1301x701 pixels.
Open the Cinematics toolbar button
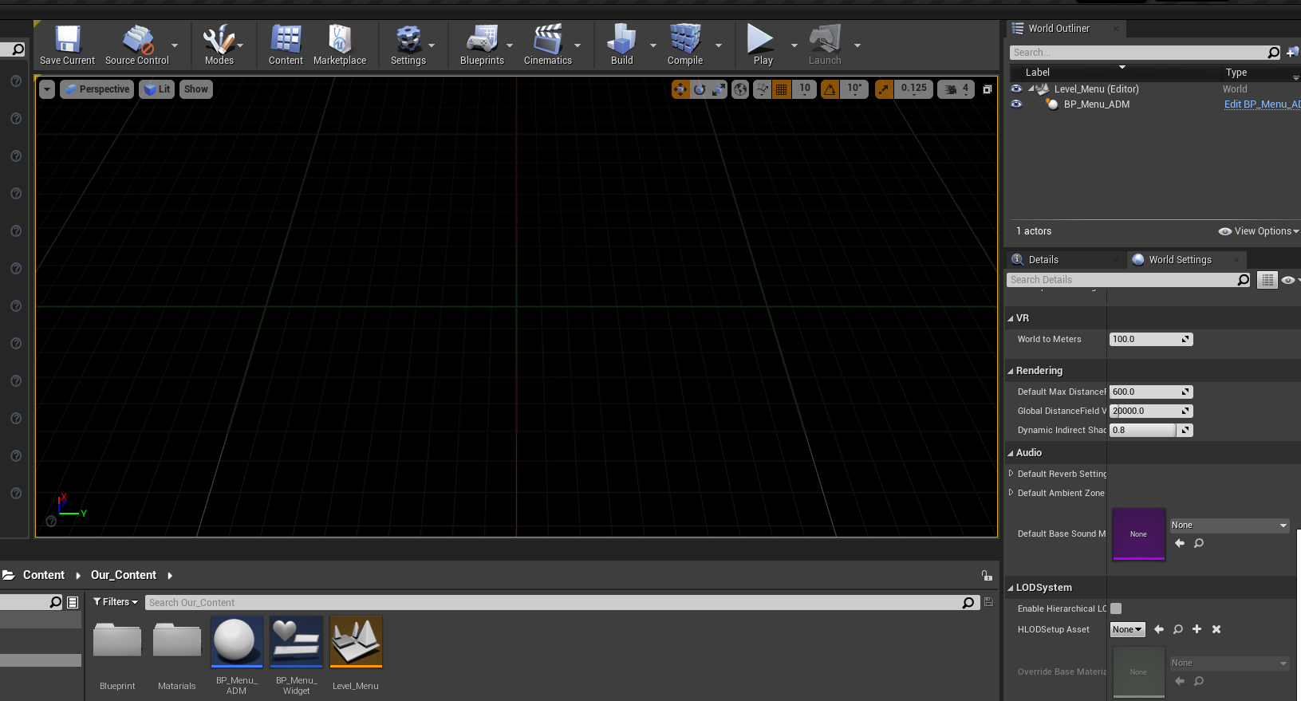(548, 45)
